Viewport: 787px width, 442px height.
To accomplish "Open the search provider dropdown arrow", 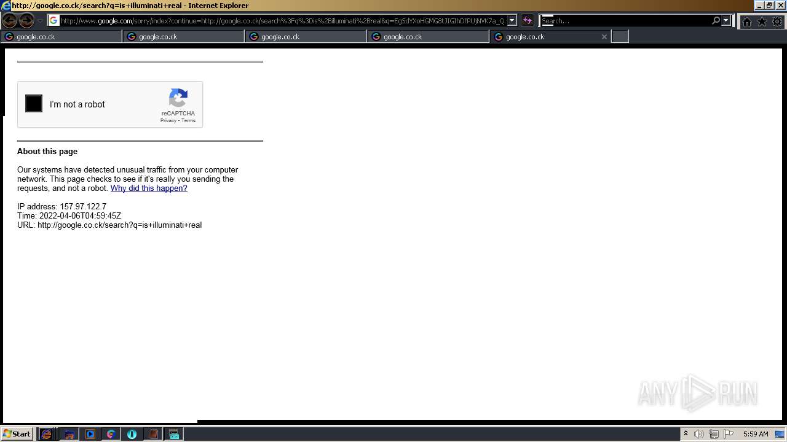I will (726, 21).
